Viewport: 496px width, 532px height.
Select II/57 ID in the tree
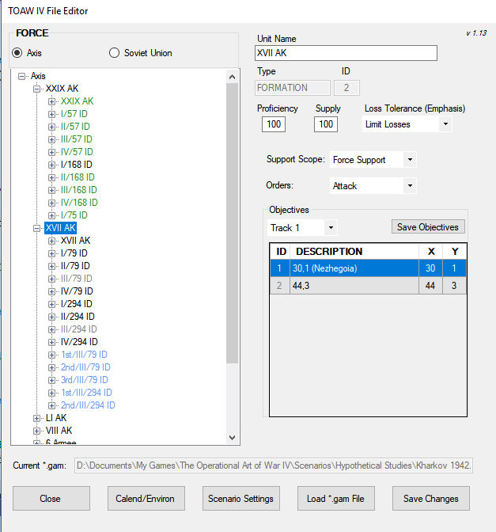[75, 127]
